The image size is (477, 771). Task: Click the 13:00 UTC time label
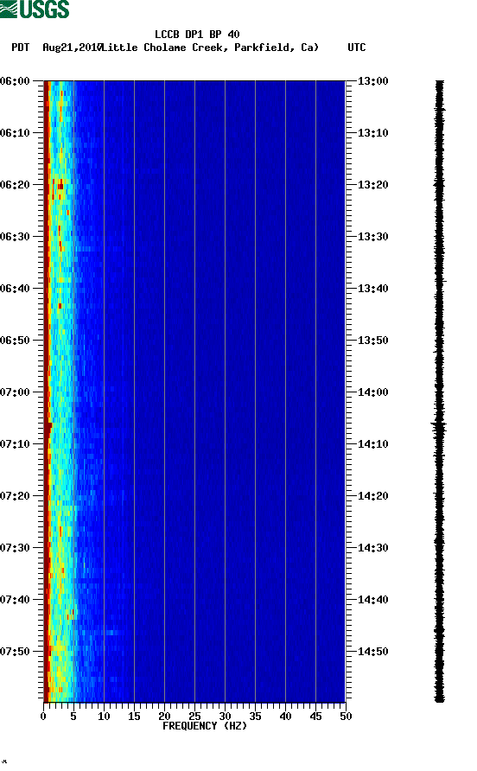click(x=372, y=80)
